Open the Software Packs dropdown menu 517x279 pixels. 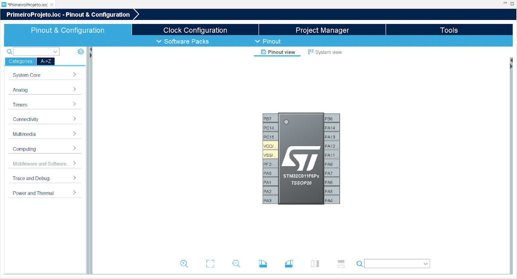(183, 41)
